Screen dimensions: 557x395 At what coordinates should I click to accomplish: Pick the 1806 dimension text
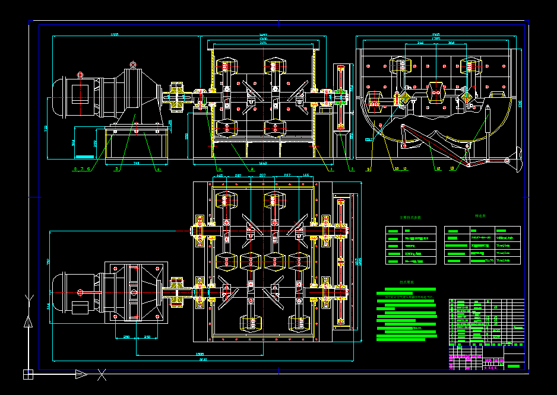[115, 34]
